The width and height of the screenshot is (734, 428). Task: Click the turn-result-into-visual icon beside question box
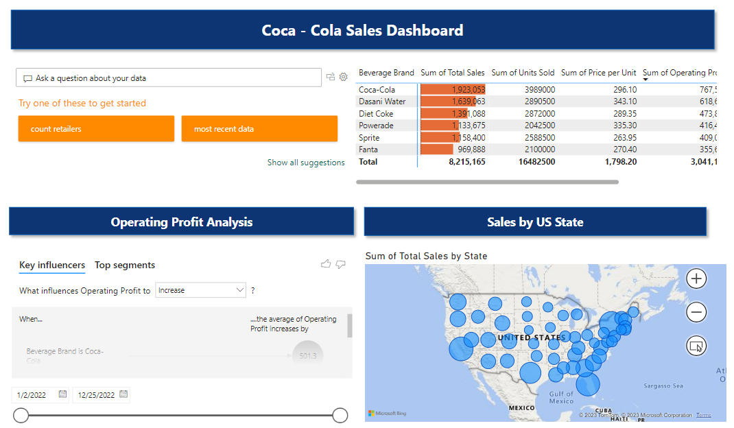(x=330, y=77)
